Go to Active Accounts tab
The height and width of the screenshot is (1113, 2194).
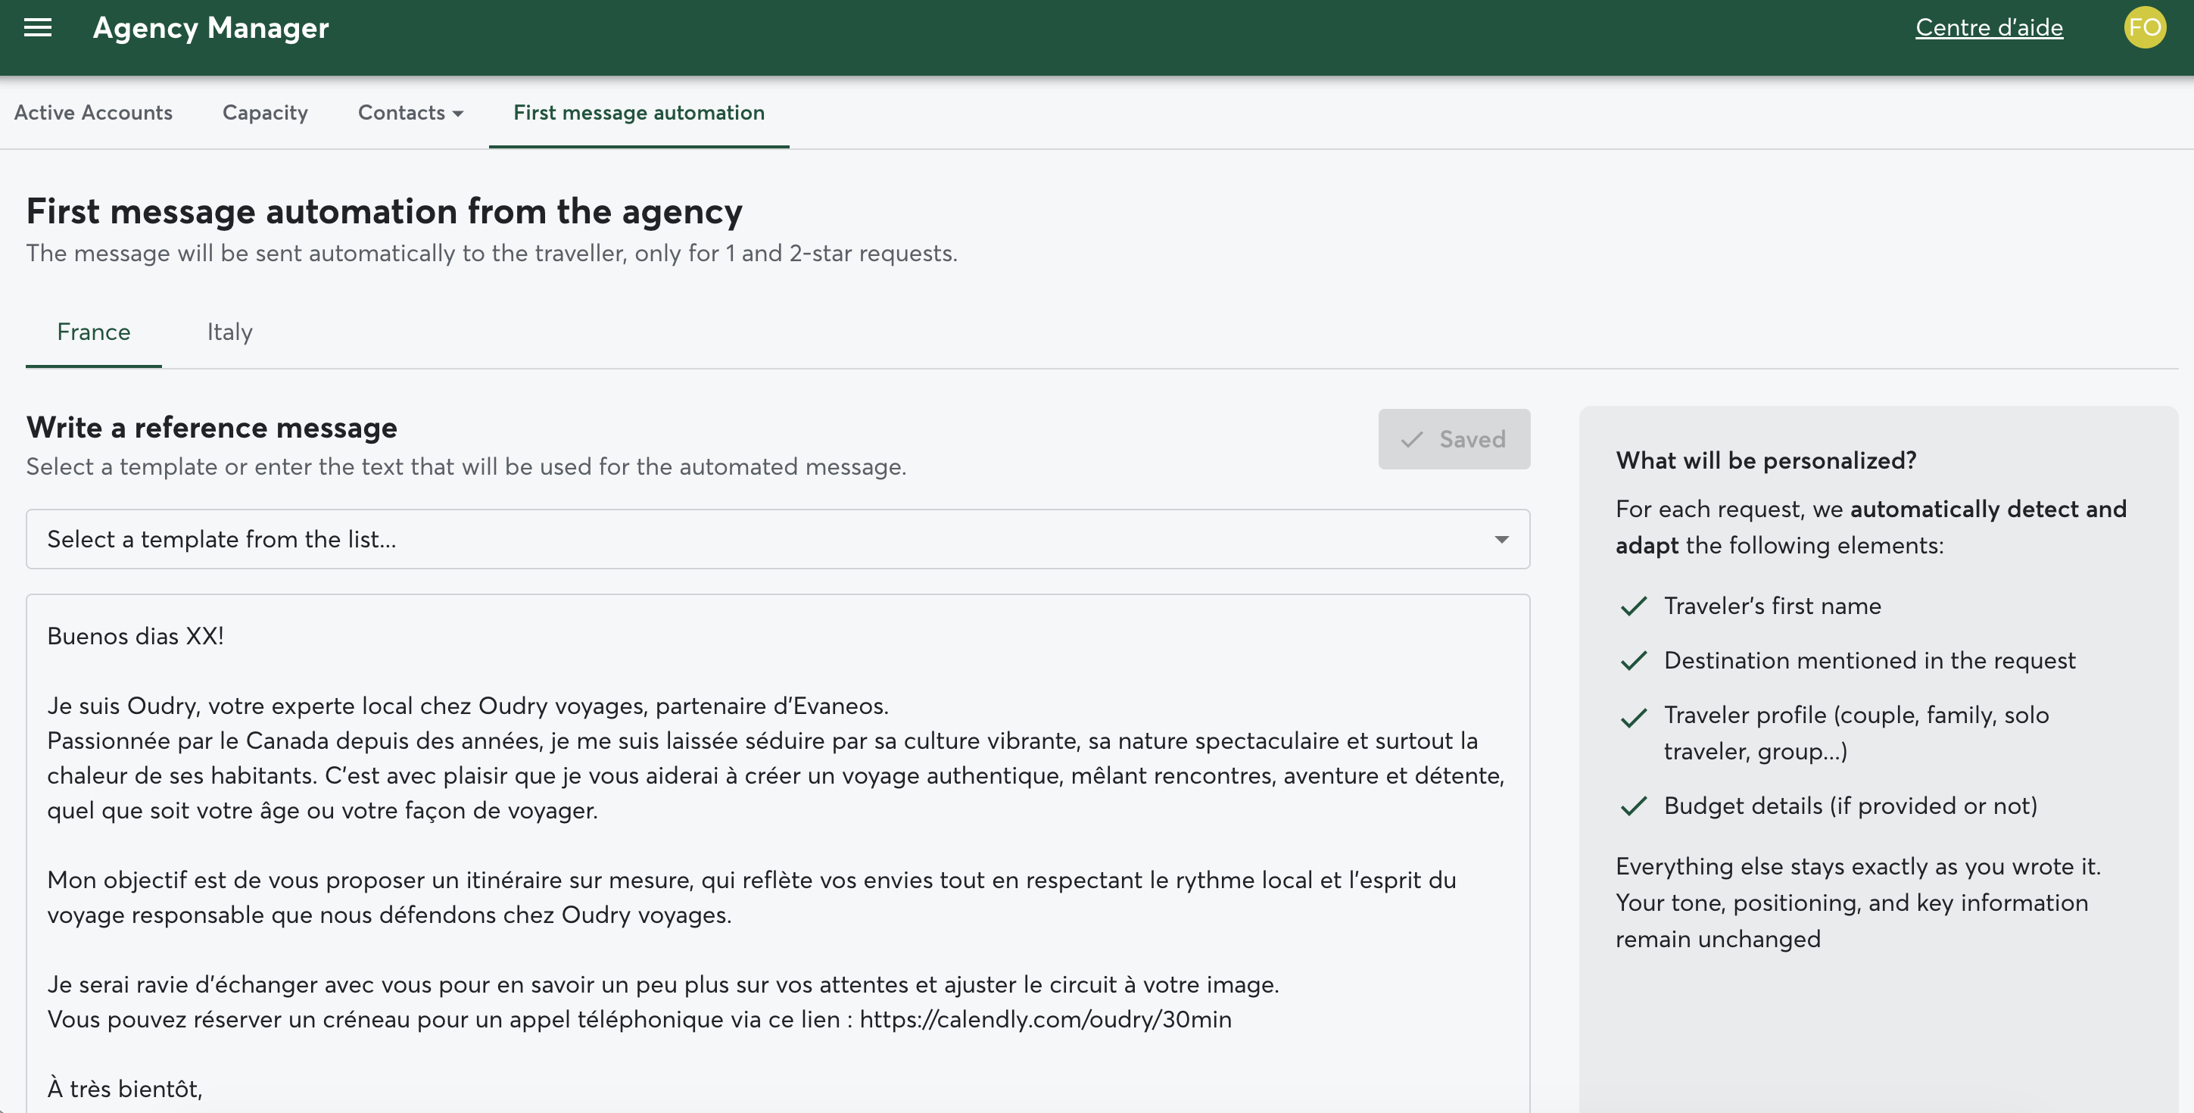(x=93, y=112)
